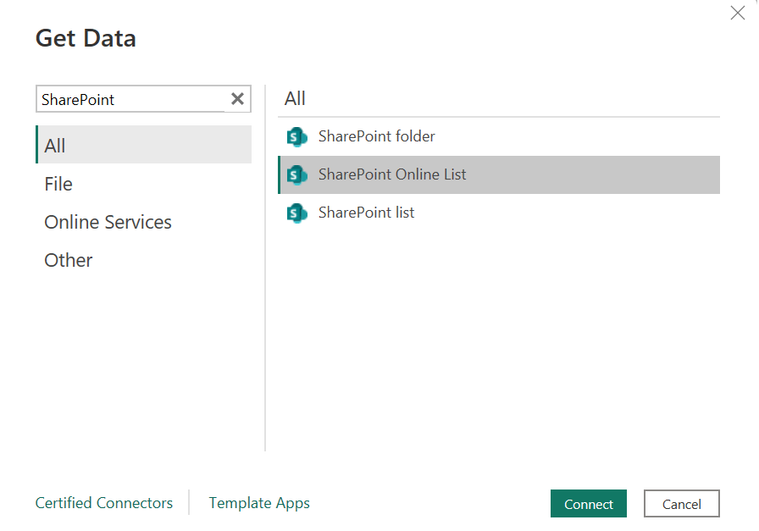The image size is (759, 531).
Task: Click the SharePoint Online List connector icon
Action: (296, 174)
